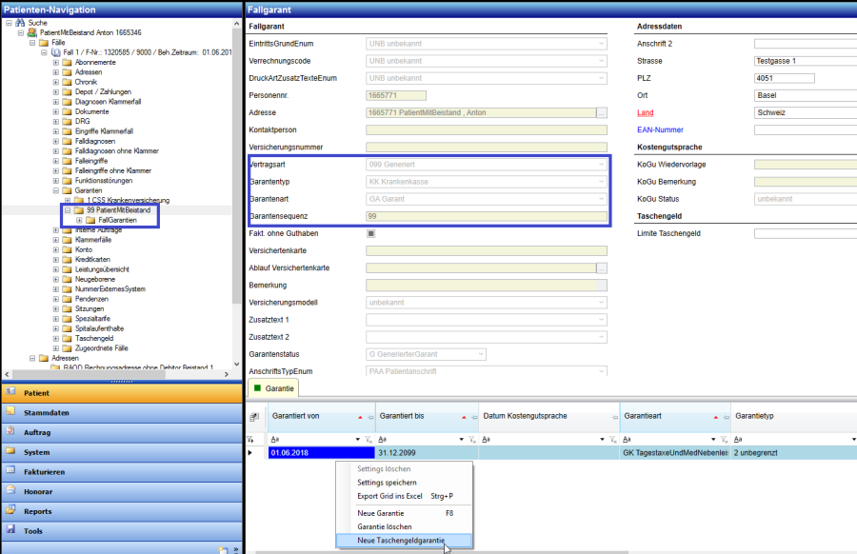This screenshot has width=857, height=554.
Task: Switch to the Fakturieren section
Action: click(x=44, y=472)
